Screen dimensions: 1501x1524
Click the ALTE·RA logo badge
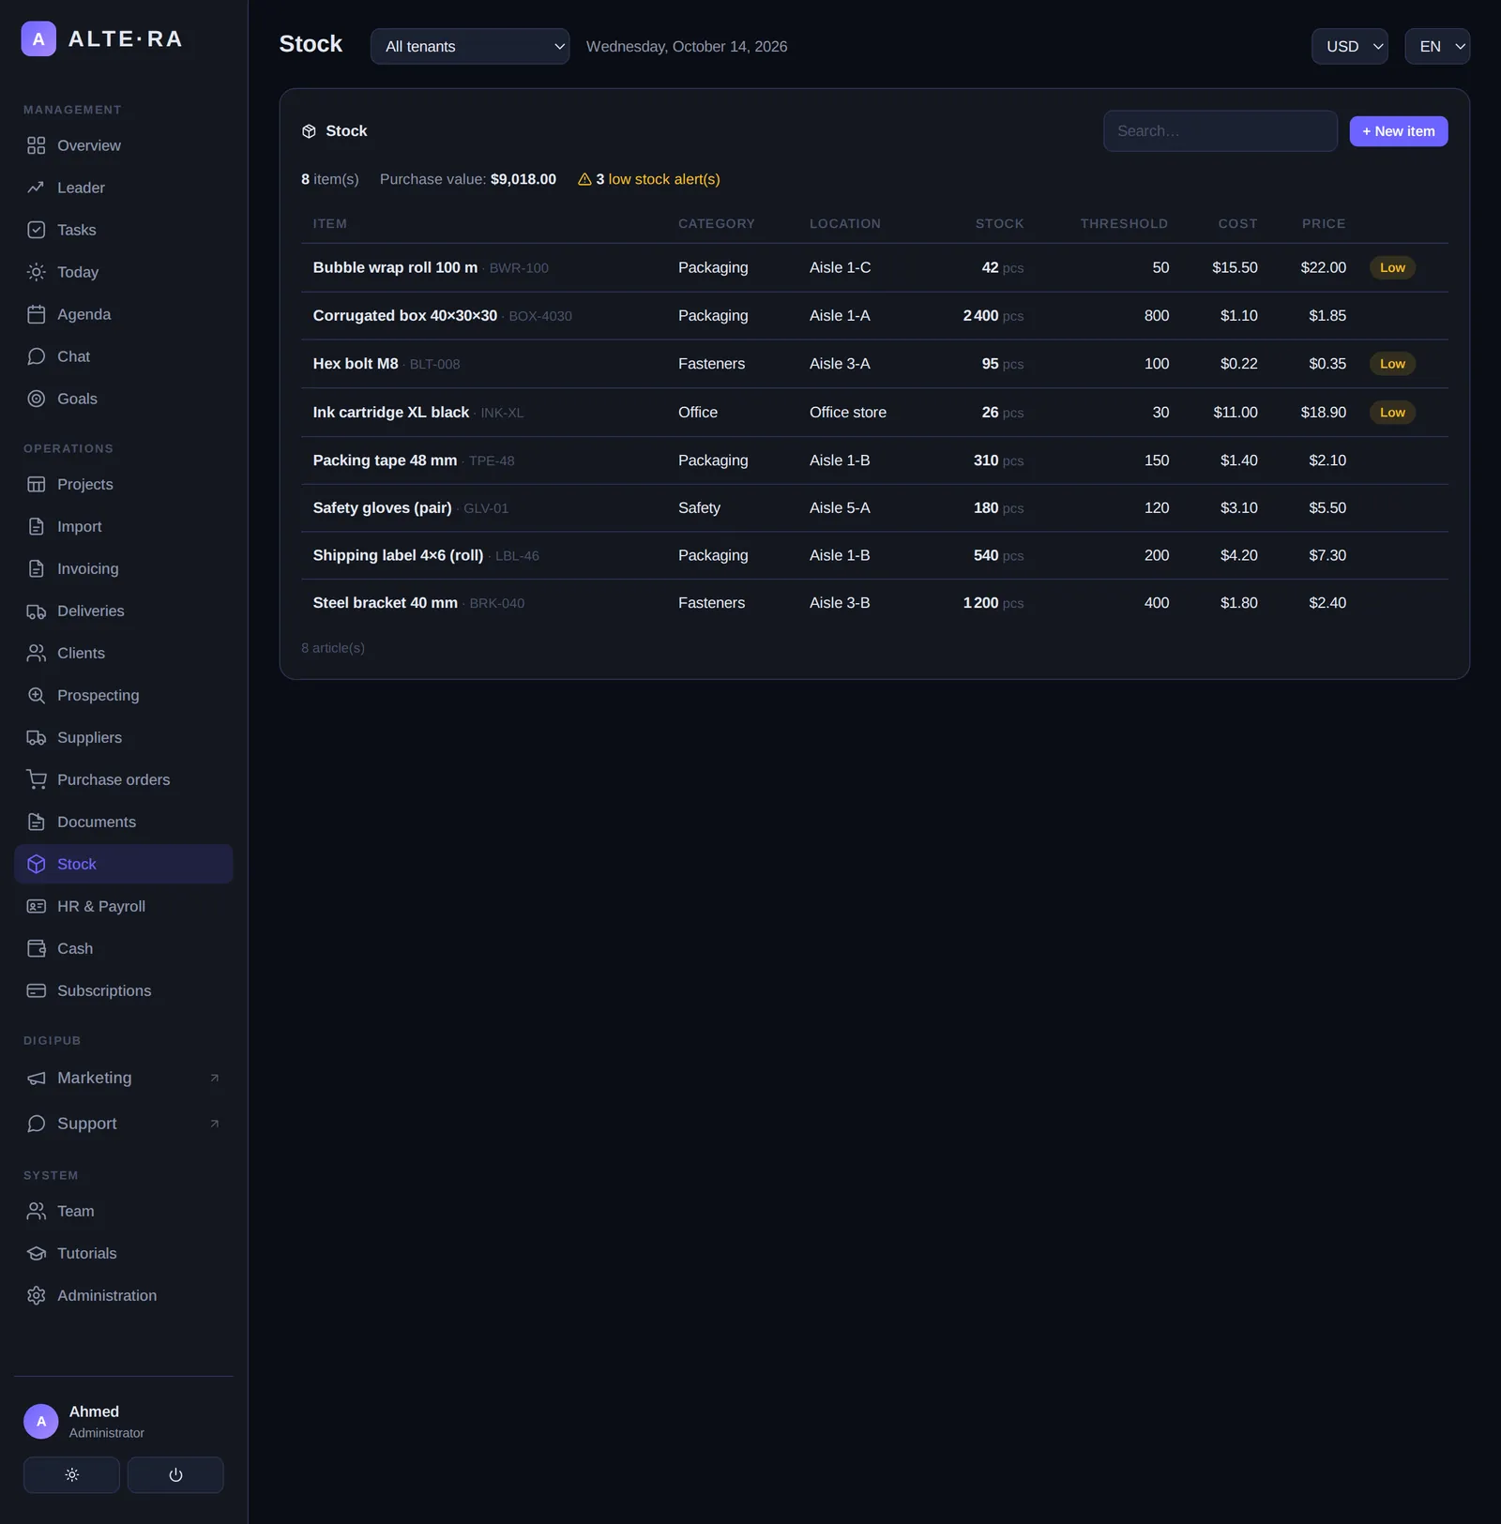coord(38,38)
